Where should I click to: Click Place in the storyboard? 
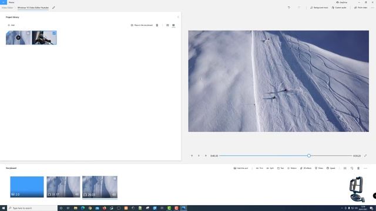[142, 25]
